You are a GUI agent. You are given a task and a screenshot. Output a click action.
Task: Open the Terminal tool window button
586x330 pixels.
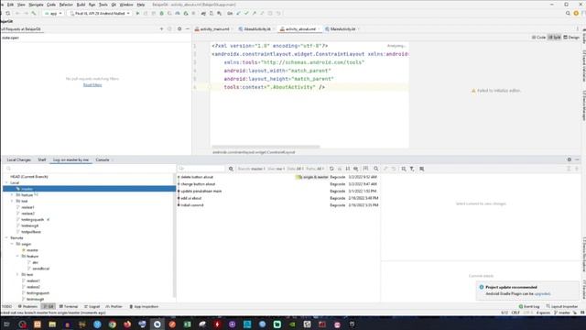(x=69, y=306)
